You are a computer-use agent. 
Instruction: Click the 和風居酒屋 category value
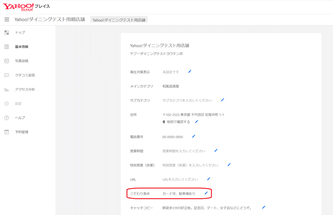pyautogui.click(x=171, y=86)
